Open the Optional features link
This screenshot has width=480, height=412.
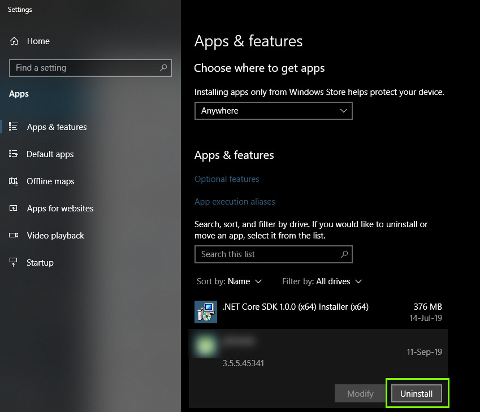[227, 179]
